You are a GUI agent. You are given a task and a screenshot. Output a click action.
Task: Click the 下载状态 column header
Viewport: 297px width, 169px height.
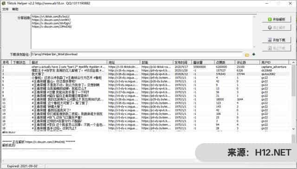coord(20,62)
